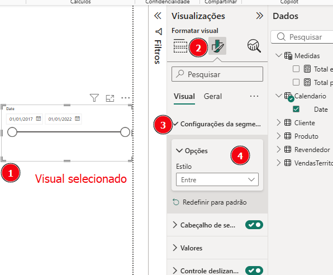
Task: Click the Date header text in slicer
Action: (10, 109)
